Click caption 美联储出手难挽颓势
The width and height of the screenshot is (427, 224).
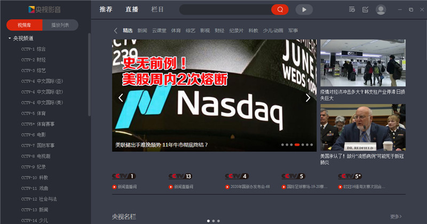[161, 145]
